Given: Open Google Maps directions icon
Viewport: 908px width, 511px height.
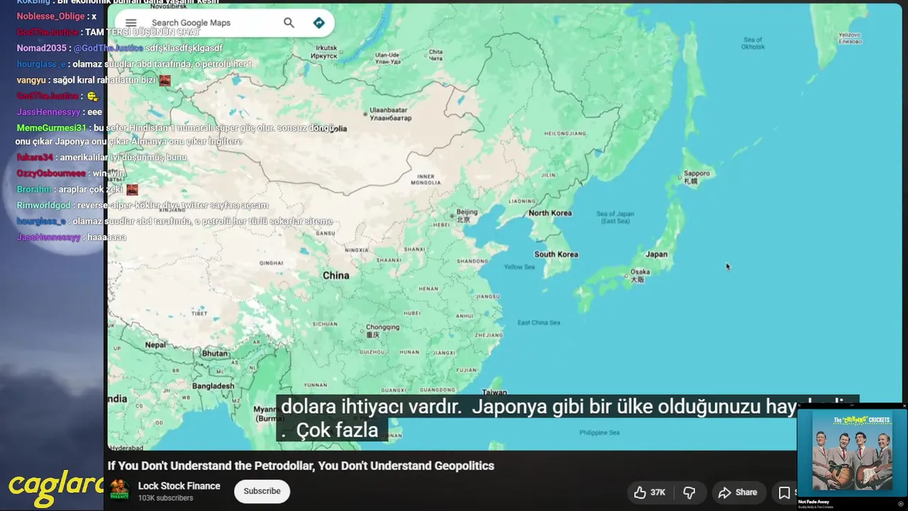Looking at the screenshot, I should (319, 23).
